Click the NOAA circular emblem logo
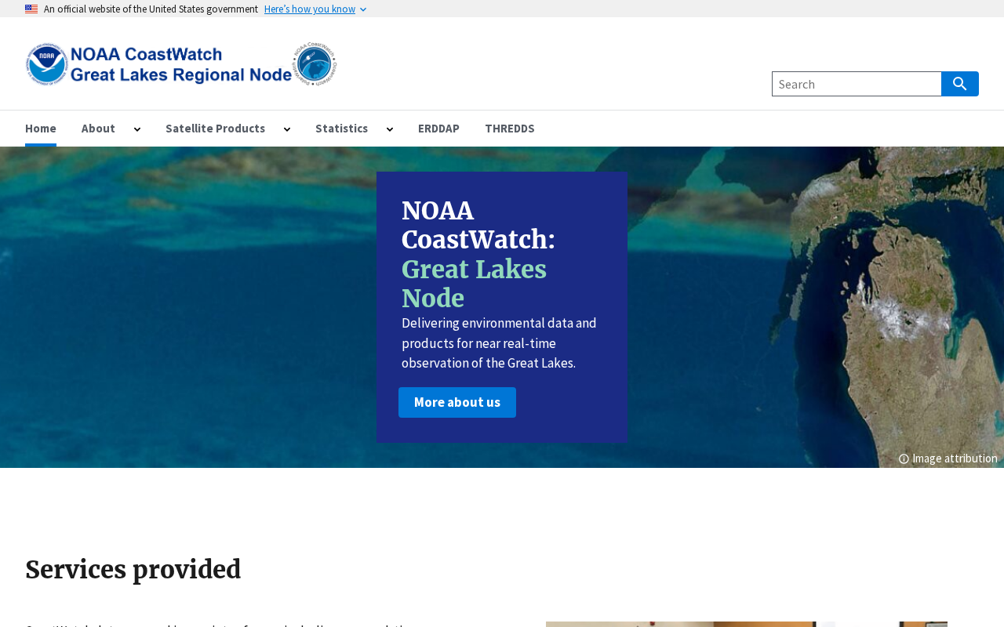1004x627 pixels. coord(47,63)
